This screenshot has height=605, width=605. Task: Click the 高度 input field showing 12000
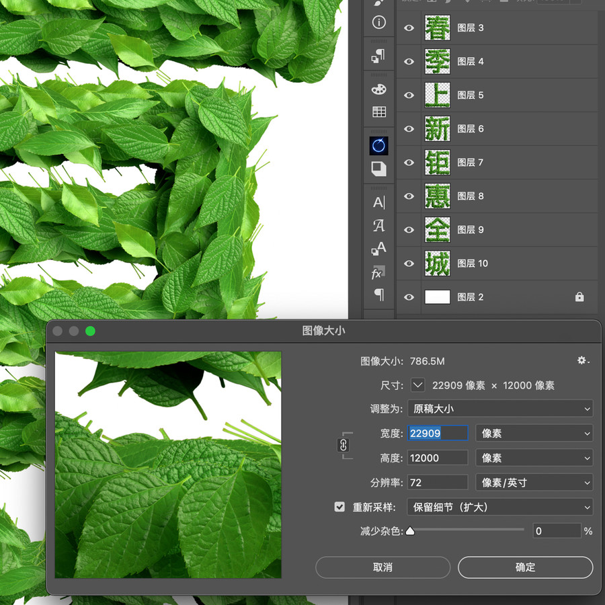click(438, 458)
